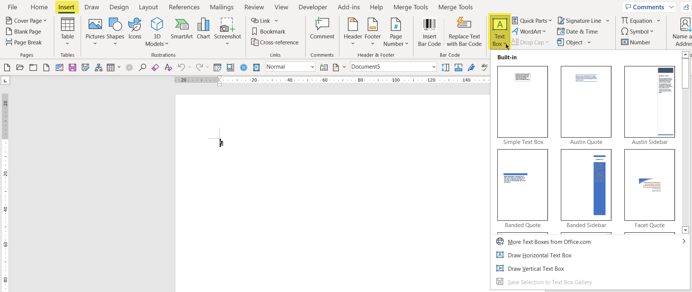Expand the Quick Parts dropdown
692x292 pixels.
point(531,21)
